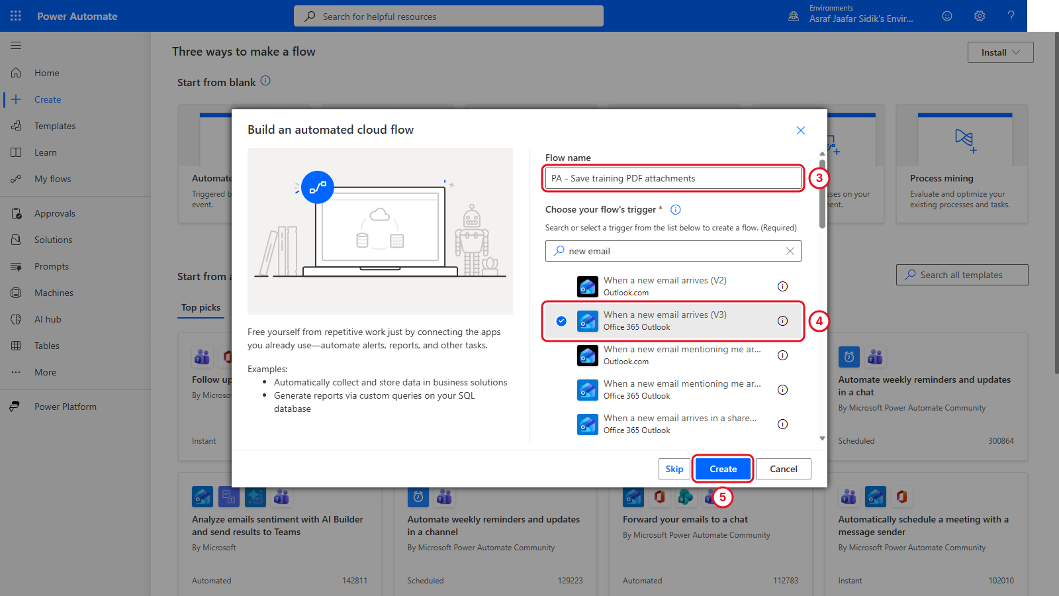1059x596 pixels.
Task: Open the Environments picker for Asraf Jaafar Sidik
Action: point(860,14)
